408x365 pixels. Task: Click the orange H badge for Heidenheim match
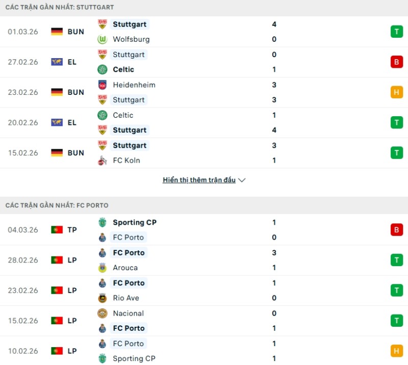point(396,92)
